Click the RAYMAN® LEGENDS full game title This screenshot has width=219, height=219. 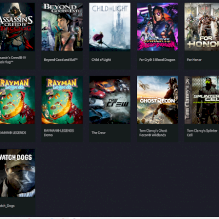(13, 132)
